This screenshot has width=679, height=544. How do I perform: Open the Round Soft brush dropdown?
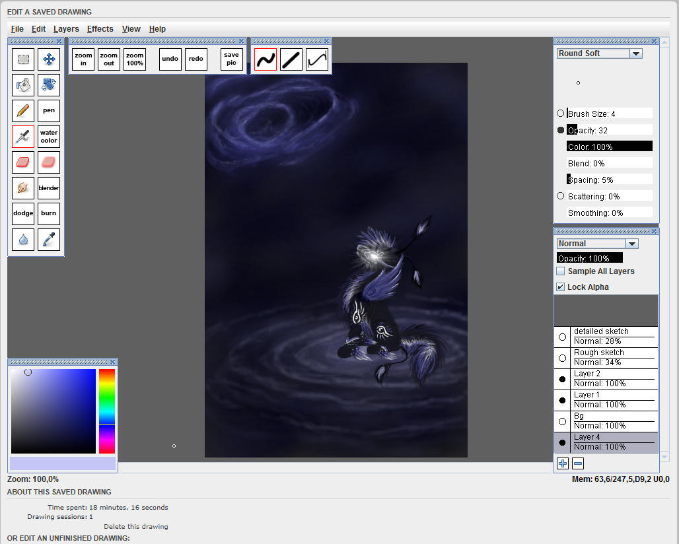pos(635,53)
